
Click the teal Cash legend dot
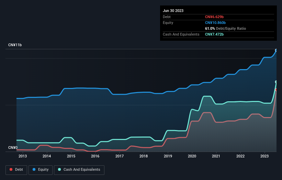click(59, 169)
